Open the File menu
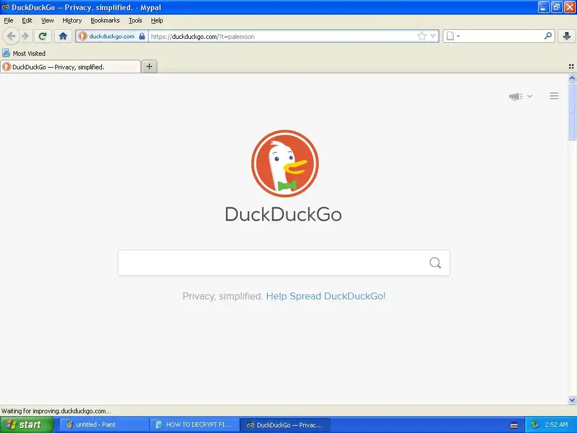Image resolution: width=577 pixels, height=433 pixels. [x=8, y=20]
